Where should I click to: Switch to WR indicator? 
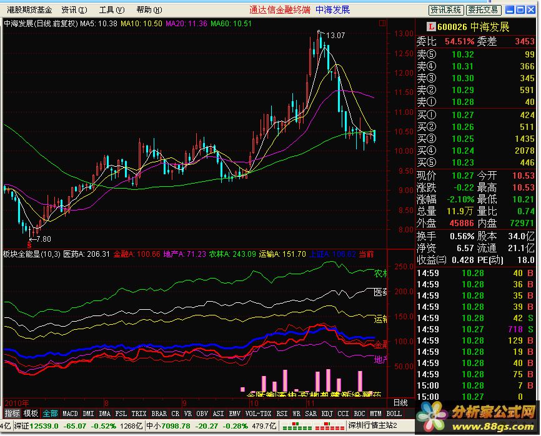pos(296,414)
